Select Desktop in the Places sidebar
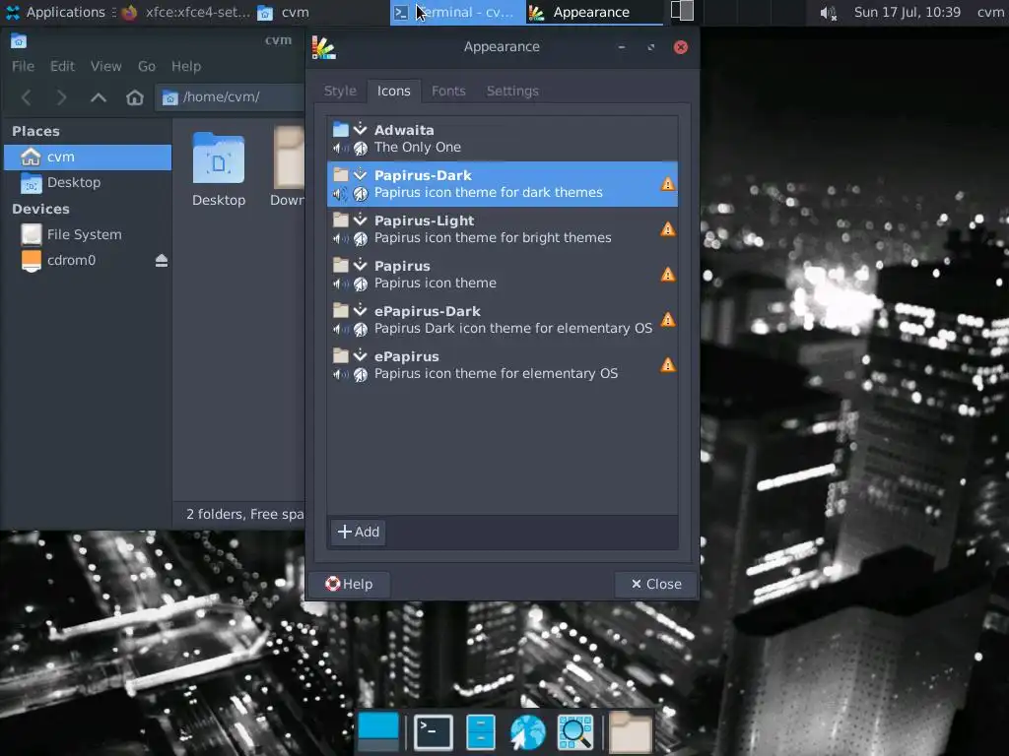 [88, 182]
